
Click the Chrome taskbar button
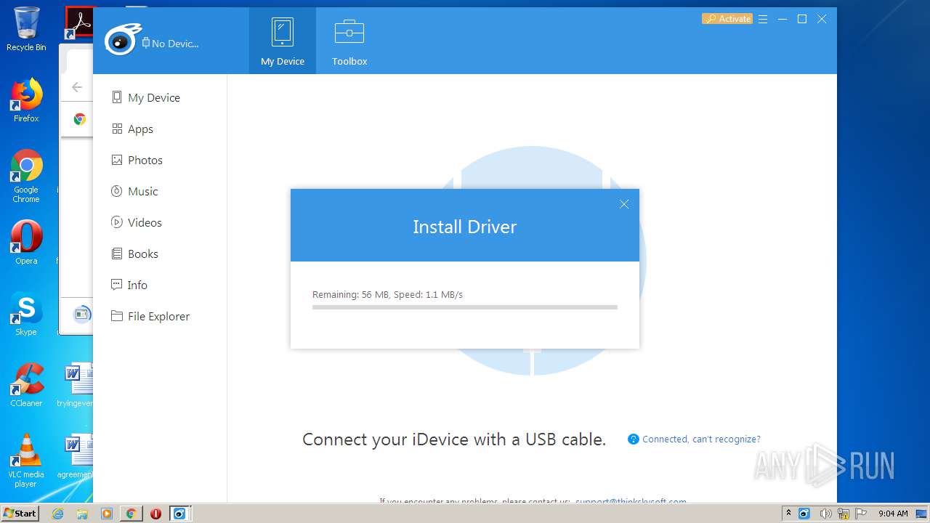[131, 514]
